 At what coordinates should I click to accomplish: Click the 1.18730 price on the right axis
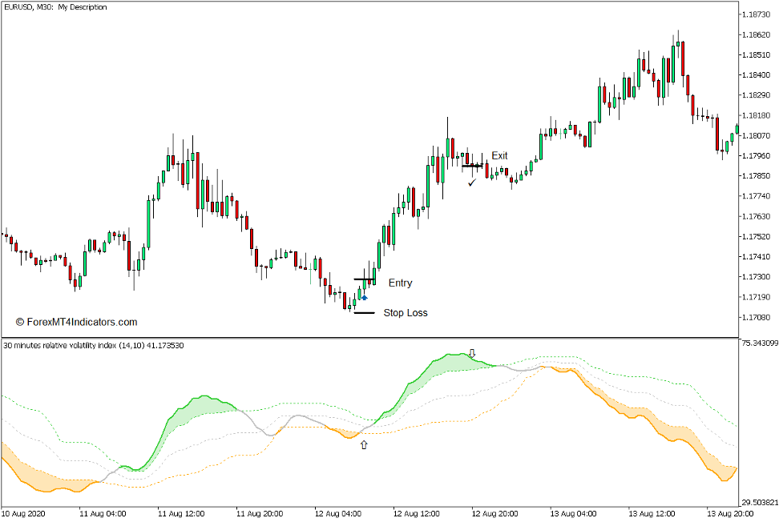(x=757, y=12)
